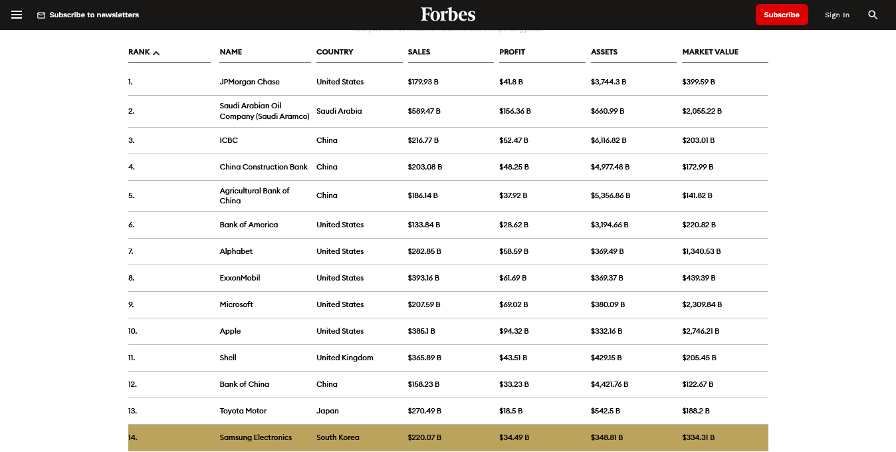The height and width of the screenshot is (452, 896).
Task: Select the Saudi Aramco company entry
Action: (x=264, y=111)
